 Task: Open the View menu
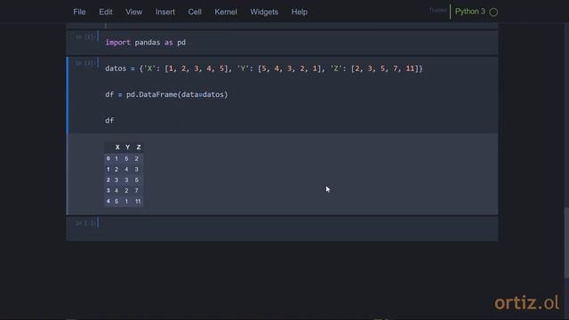[x=133, y=12]
